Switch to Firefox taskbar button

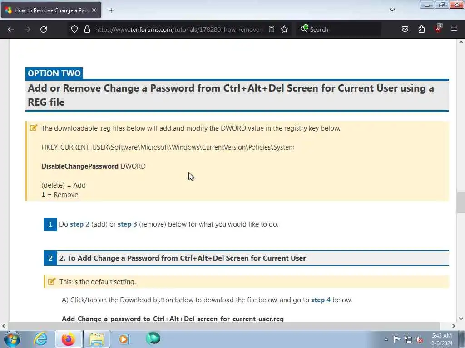tap(68, 339)
